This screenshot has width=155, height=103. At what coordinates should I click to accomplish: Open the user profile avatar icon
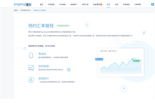(152, 4)
